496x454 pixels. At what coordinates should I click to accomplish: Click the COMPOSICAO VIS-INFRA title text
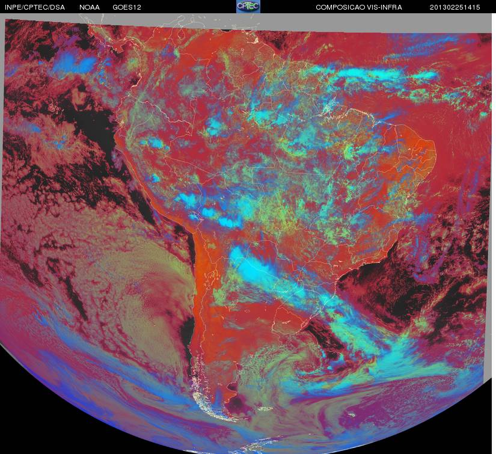(x=359, y=7)
